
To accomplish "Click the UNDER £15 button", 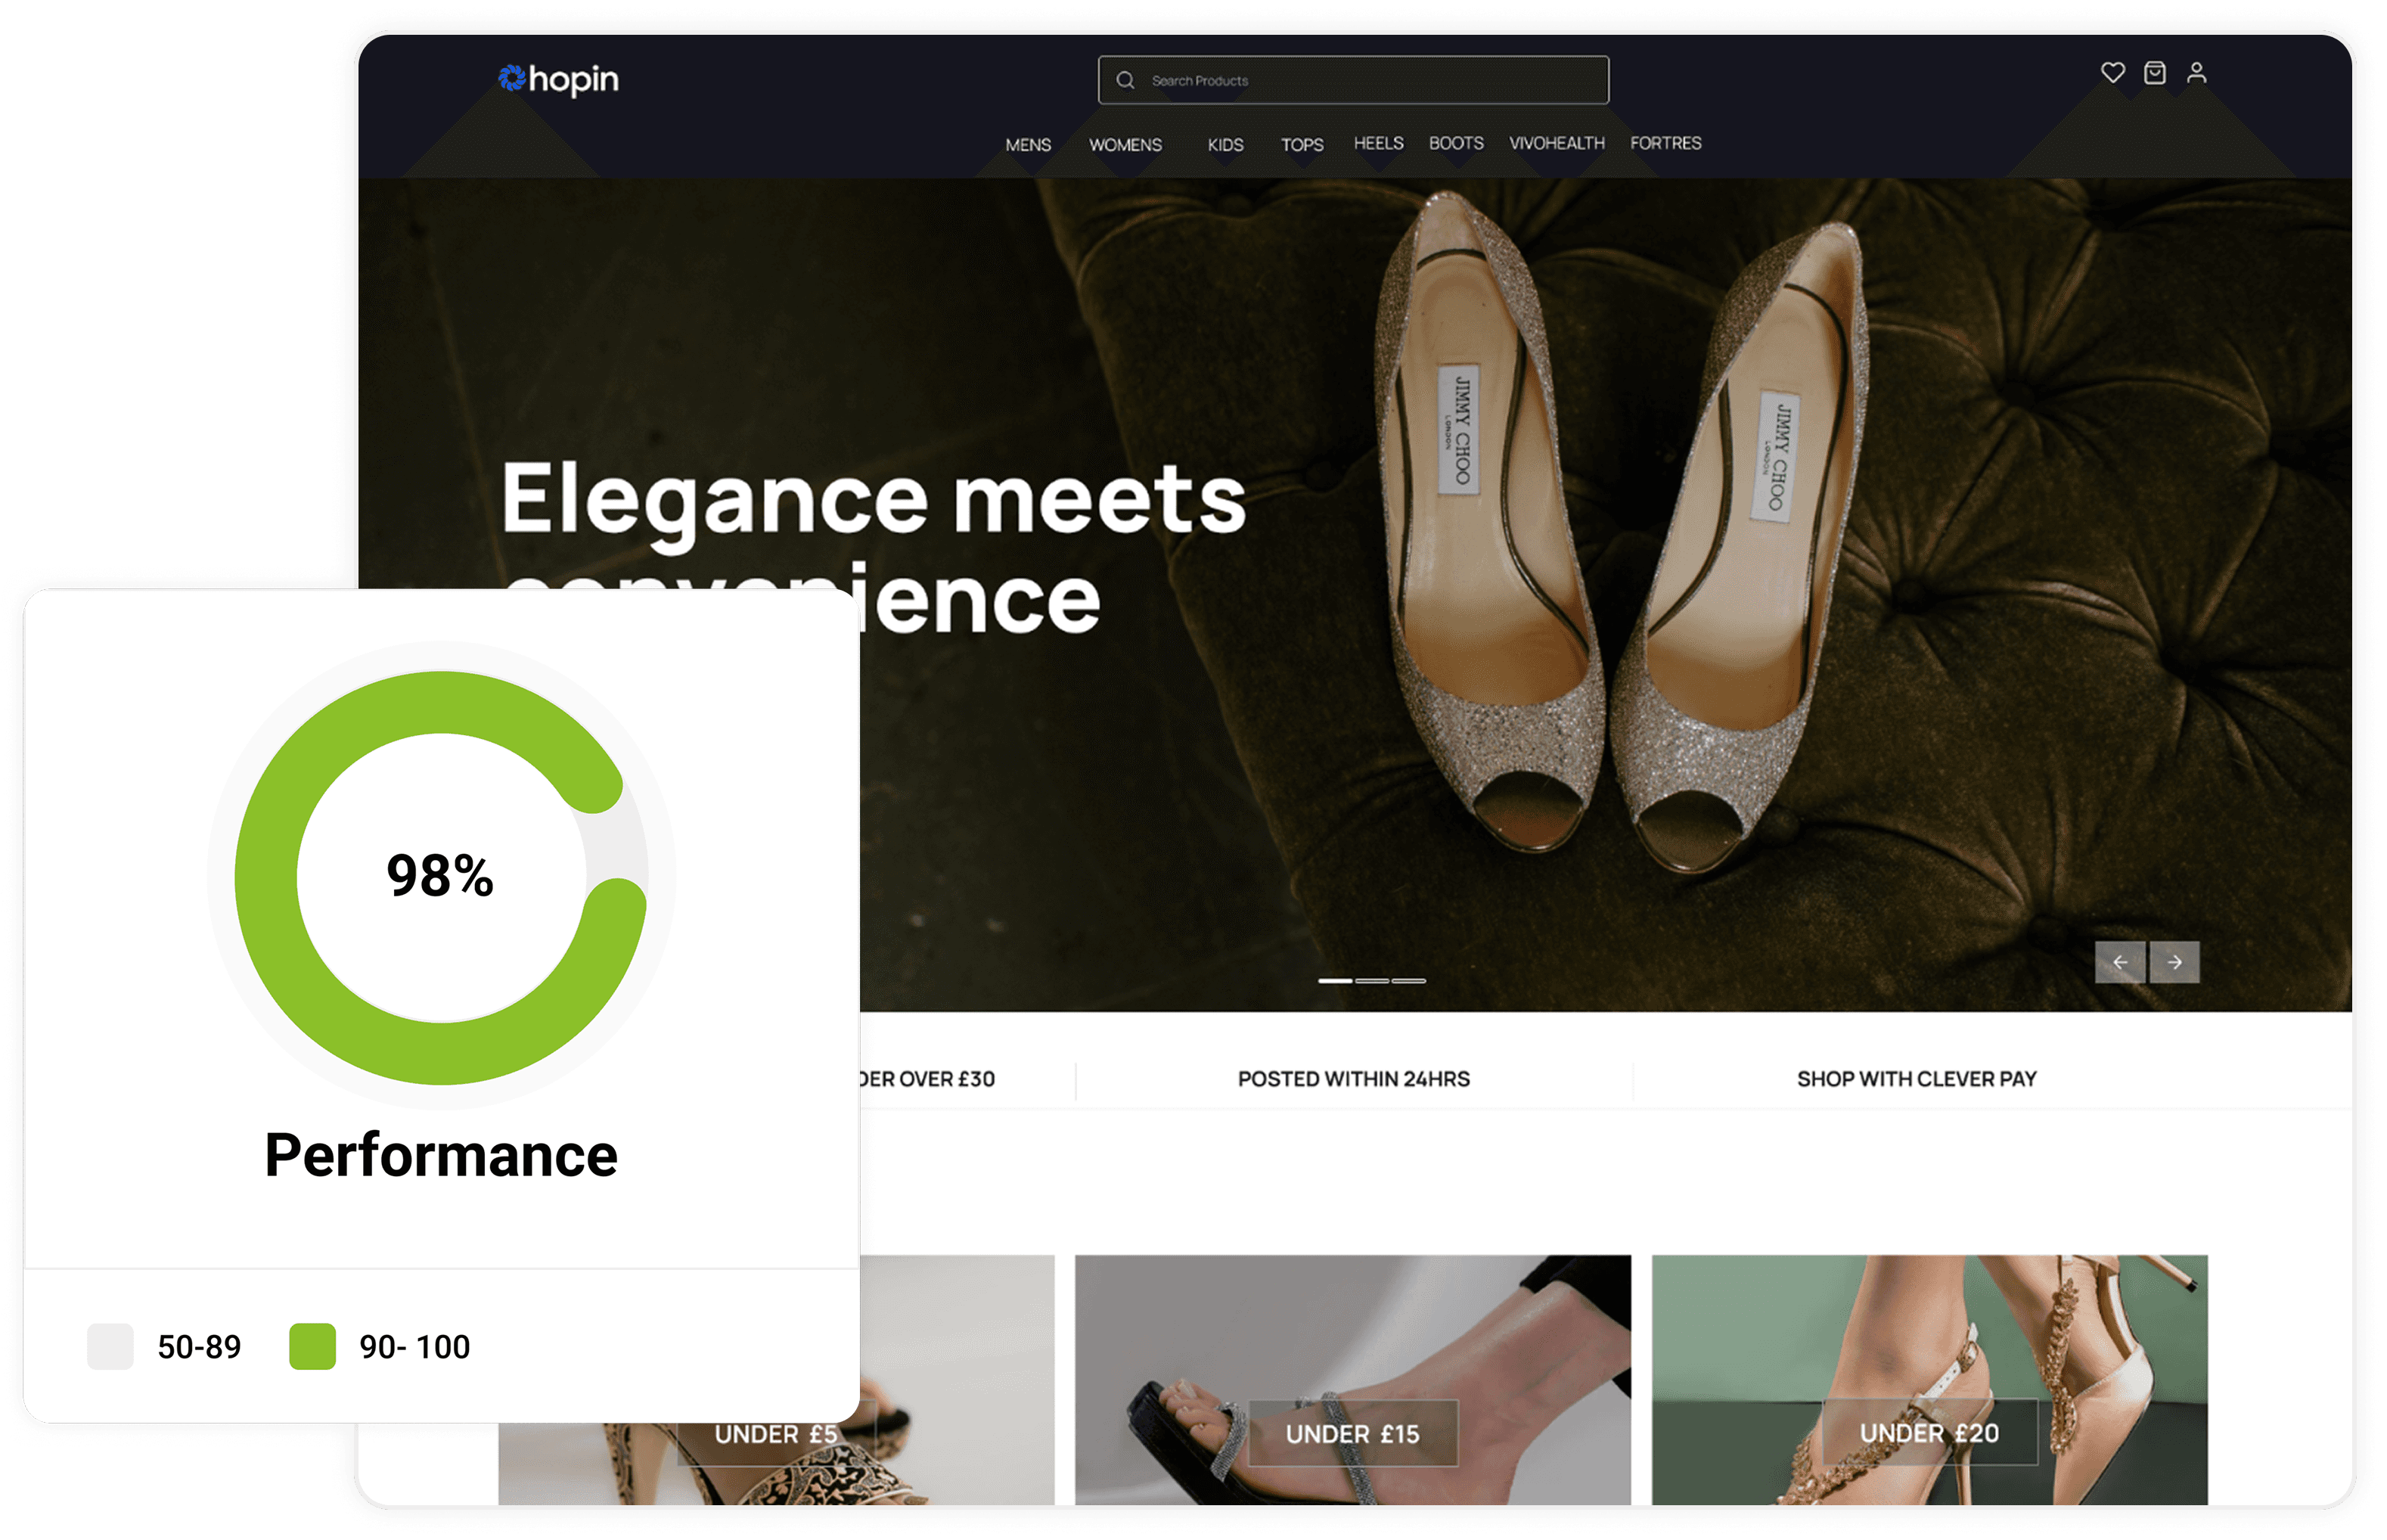I will pos(1352,1434).
